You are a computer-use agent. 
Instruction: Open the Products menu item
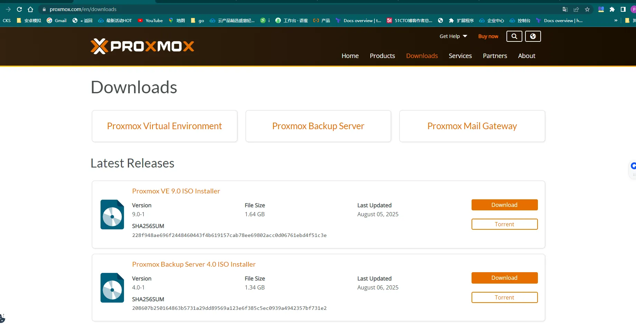pyautogui.click(x=382, y=56)
